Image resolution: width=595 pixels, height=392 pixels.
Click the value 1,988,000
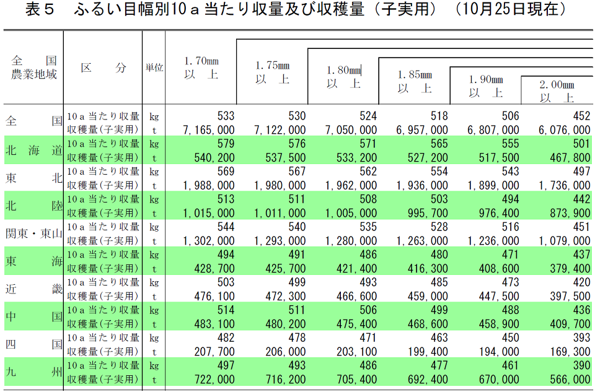[209, 185]
